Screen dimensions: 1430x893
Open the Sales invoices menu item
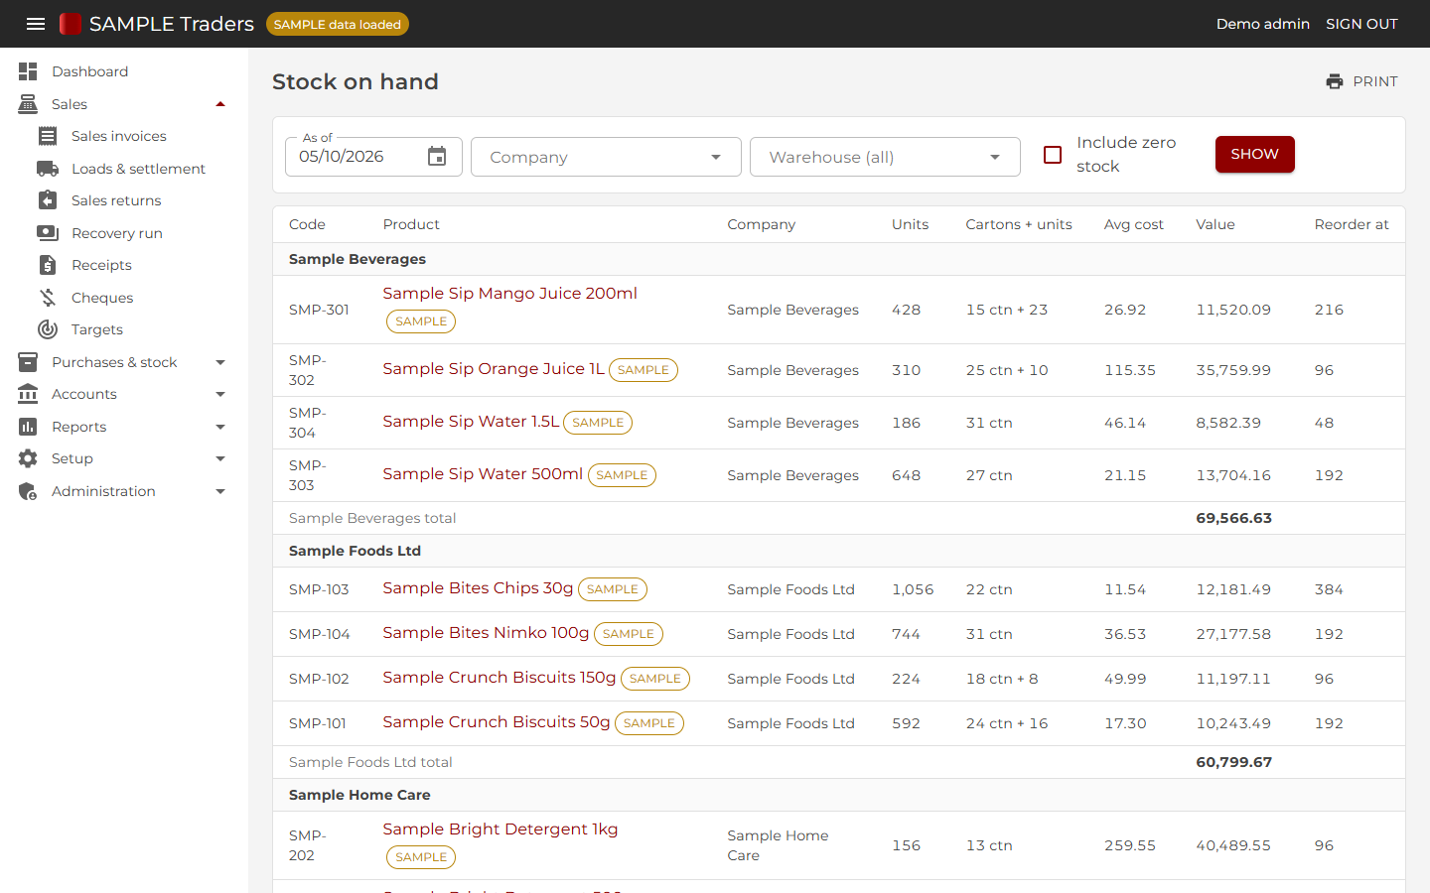[x=119, y=136]
